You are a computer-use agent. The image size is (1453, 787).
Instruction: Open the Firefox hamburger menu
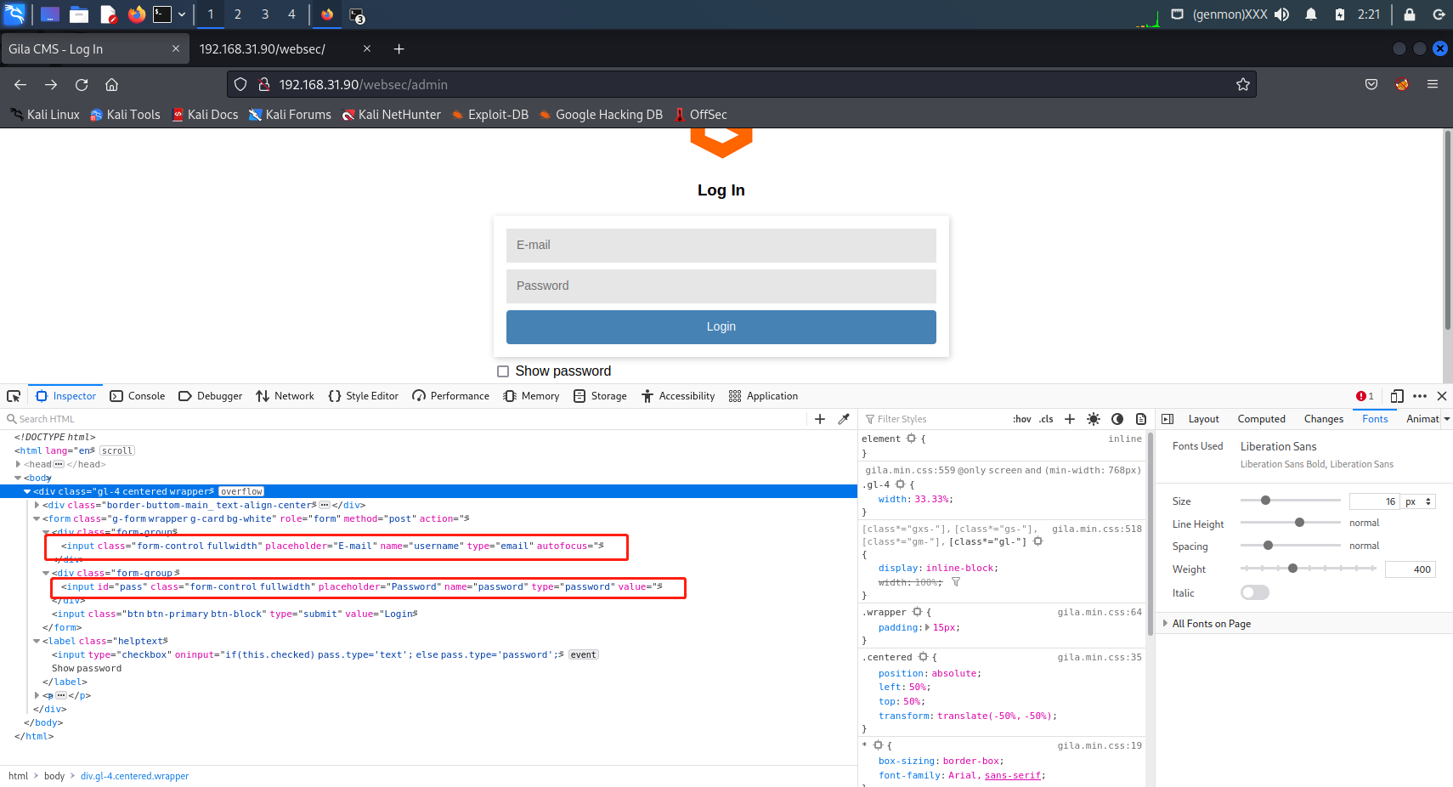pyautogui.click(x=1433, y=84)
